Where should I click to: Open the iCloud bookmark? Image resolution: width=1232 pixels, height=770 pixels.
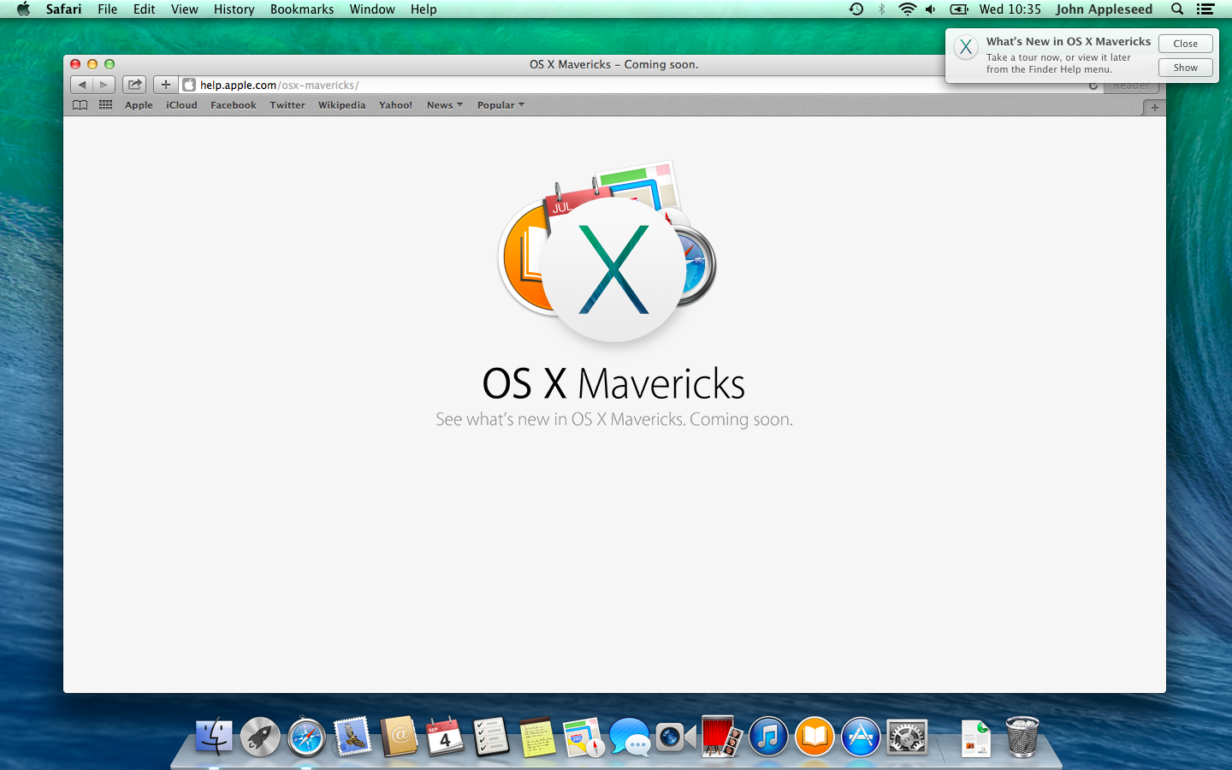point(181,105)
